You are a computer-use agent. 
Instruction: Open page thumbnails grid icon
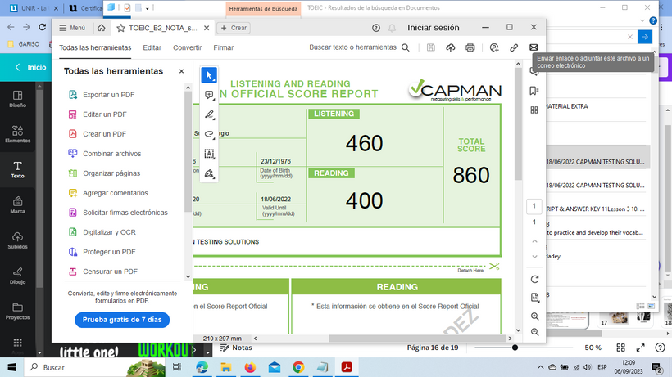[x=534, y=110]
